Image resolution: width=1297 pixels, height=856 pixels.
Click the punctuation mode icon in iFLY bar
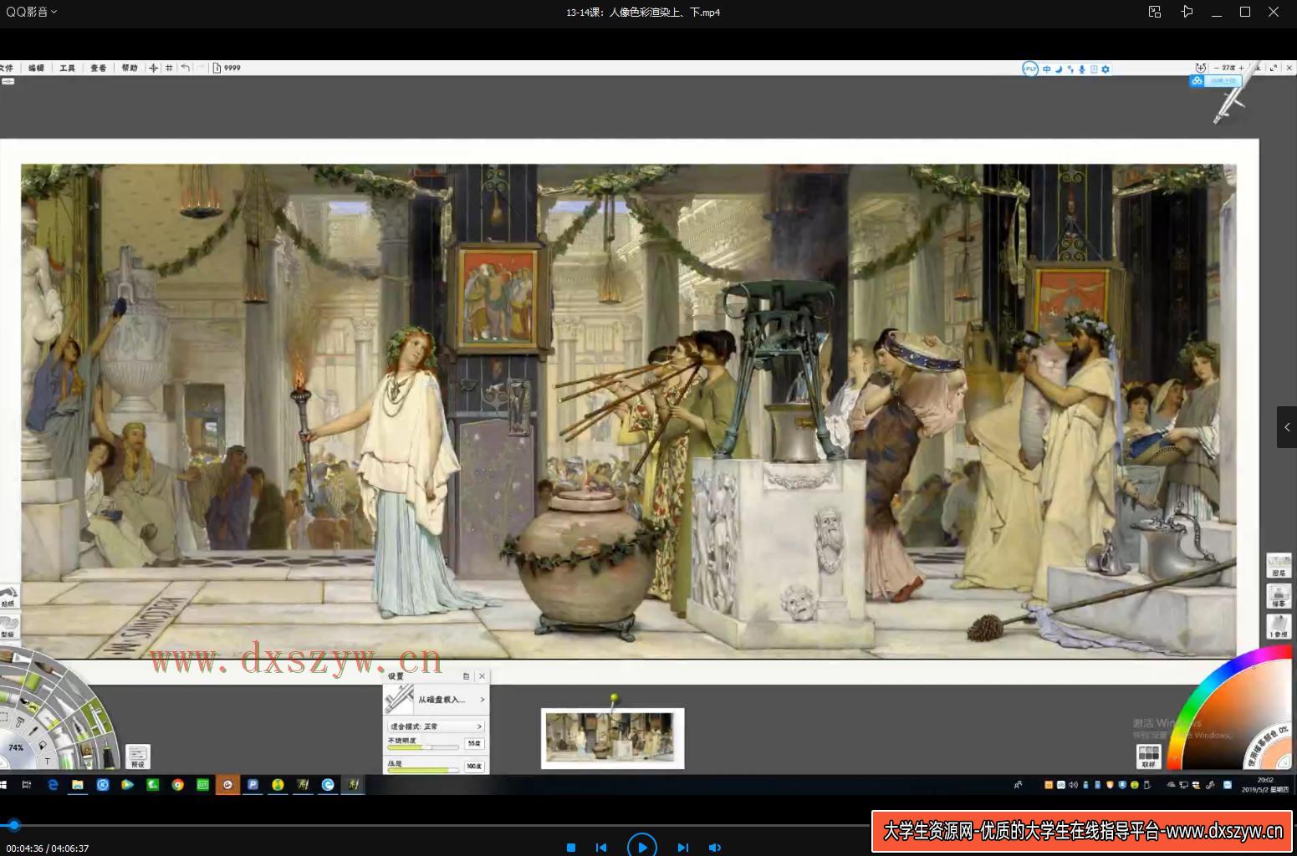(x=1070, y=69)
